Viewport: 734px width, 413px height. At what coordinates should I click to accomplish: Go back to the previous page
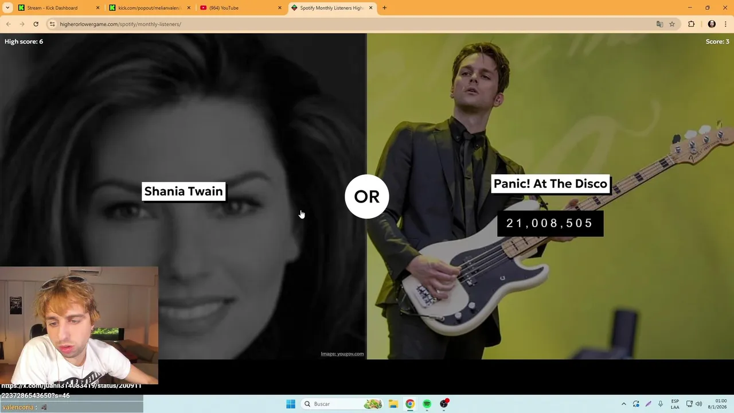8,24
